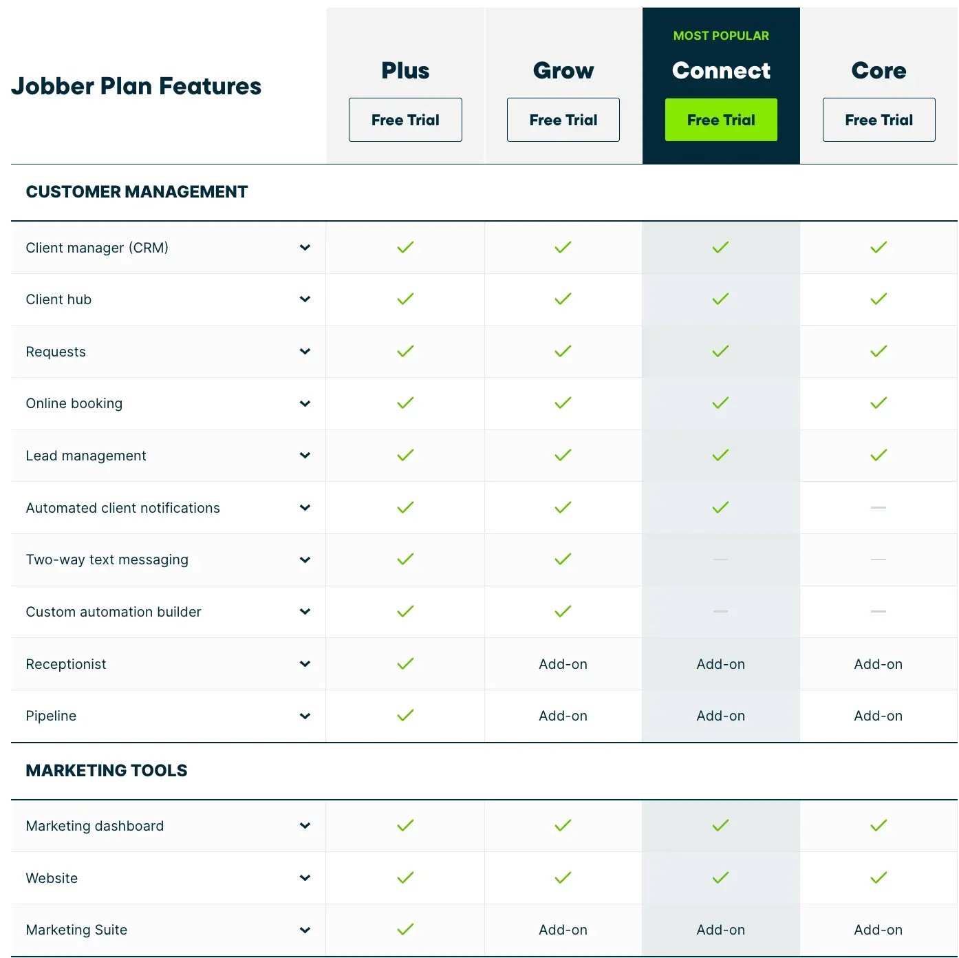Click Connect checkmark for Automated client notifications
959x958 pixels.
[x=720, y=507]
